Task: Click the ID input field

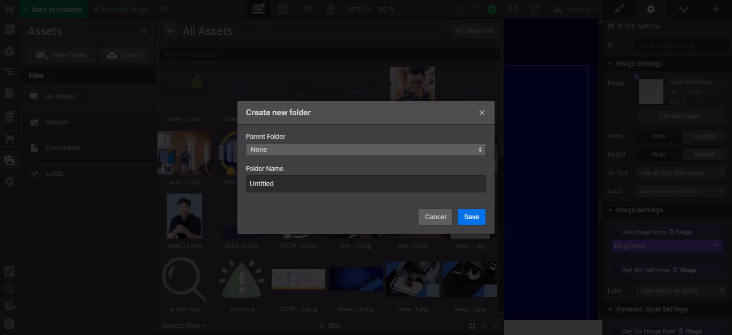Action: click(x=681, y=46)
